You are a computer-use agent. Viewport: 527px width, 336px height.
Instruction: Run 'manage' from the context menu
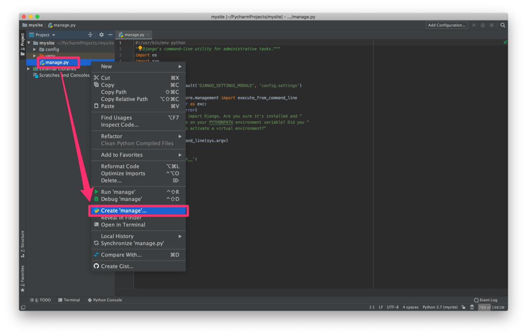point(138,191)
